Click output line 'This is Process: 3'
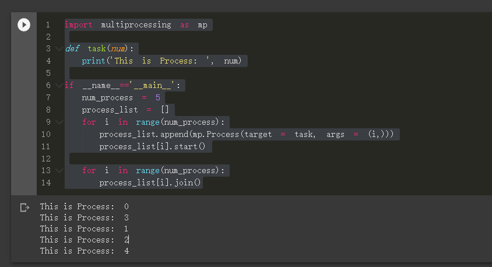 point(84,217)
